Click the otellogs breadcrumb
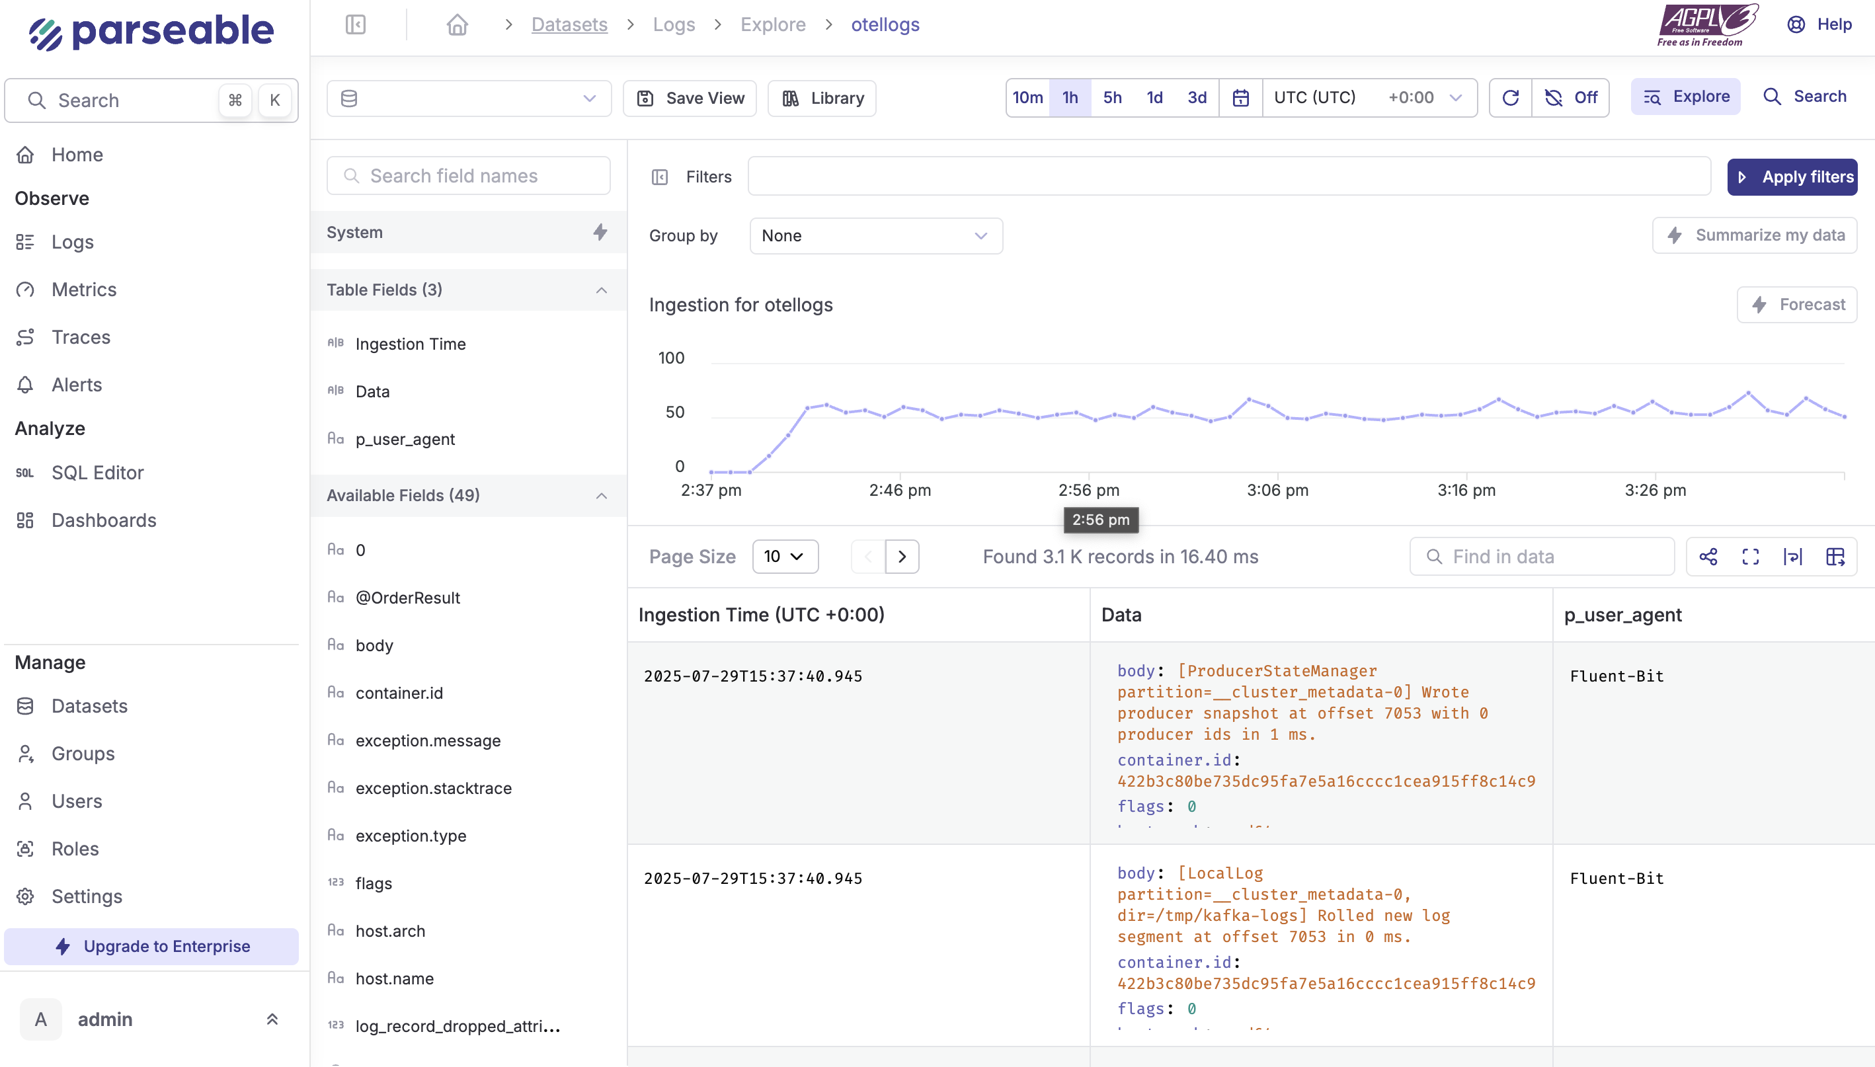1875x1067 pixels. coord(885,25)
